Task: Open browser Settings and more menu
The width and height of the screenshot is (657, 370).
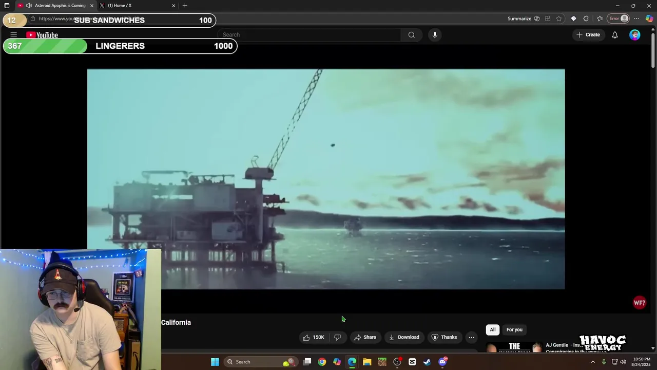Action: coord(636,18)
